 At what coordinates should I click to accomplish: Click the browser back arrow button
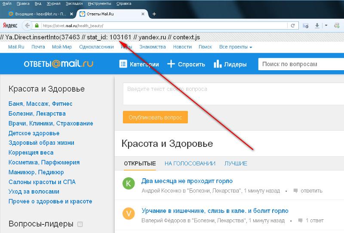(27, 26)
